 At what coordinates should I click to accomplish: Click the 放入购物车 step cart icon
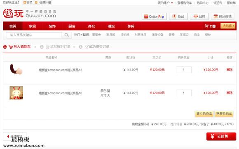point(11,47)
